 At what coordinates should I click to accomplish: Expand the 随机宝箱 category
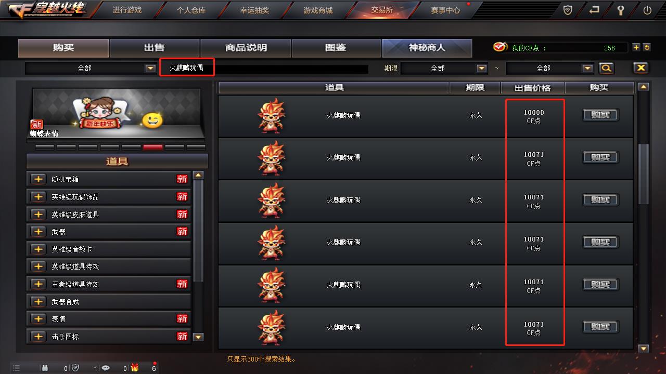click(x=38, y=179)
